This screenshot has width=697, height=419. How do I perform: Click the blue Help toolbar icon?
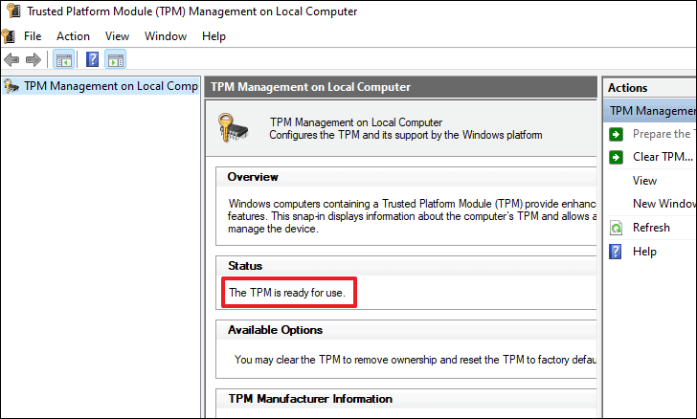tap(92, 59)
